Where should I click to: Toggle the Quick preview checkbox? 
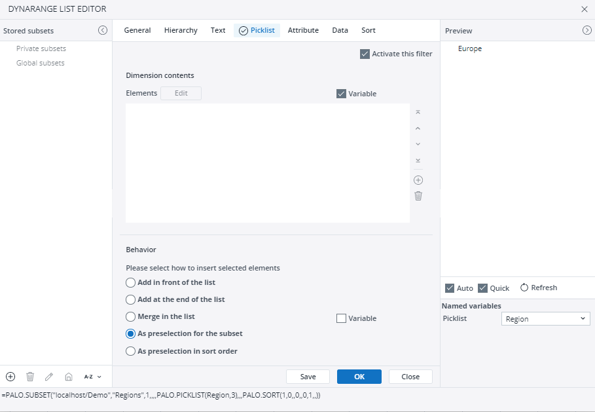pyautogui.click(x=482, y=288)
